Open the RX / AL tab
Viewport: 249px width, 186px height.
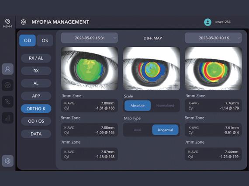click(36, 58)
